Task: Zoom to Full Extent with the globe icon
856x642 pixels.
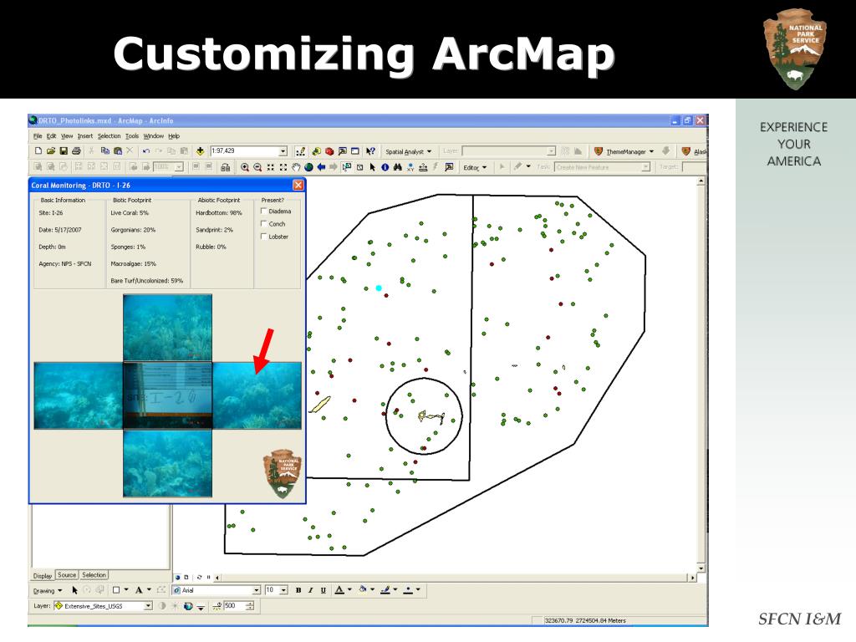Action: (x=308, y=167)
